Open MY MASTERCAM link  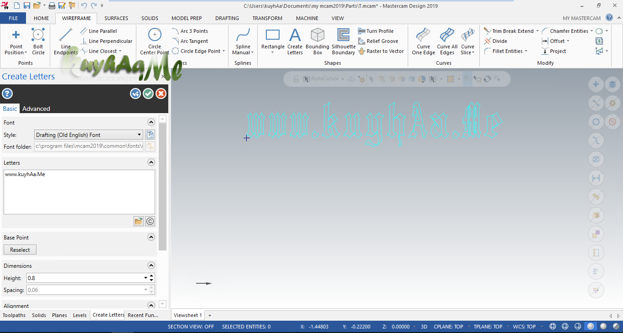[581, 18]
